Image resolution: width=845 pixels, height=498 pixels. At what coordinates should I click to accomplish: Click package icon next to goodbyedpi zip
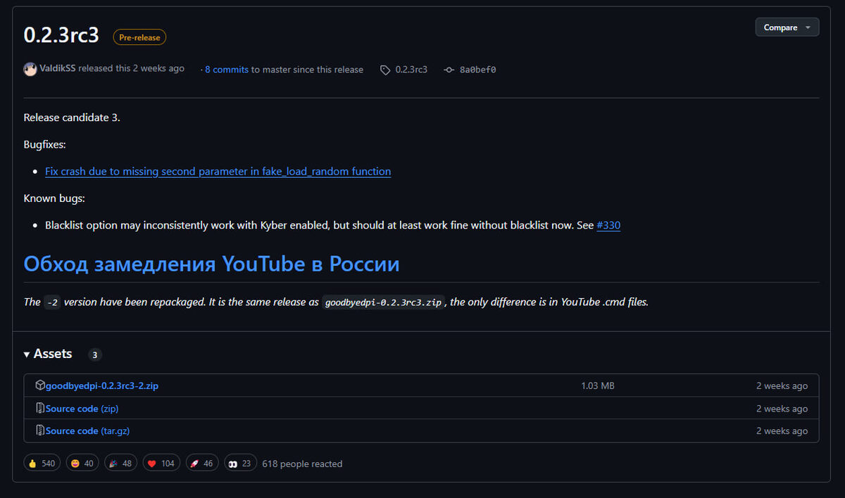coord(40,385)
